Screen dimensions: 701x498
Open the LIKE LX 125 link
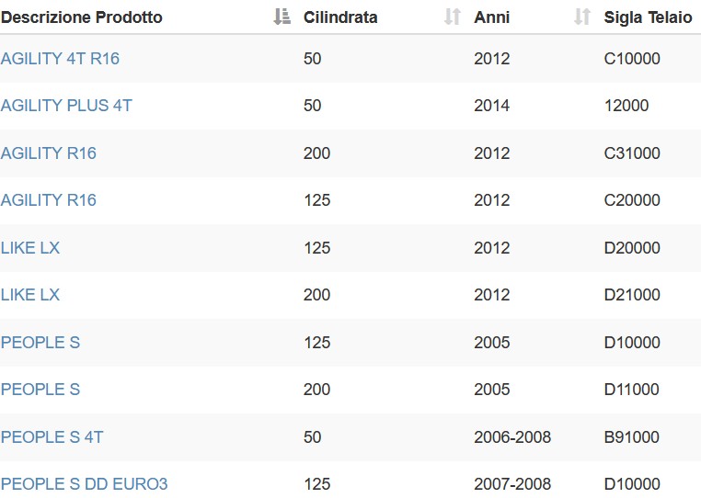point(30,248)
